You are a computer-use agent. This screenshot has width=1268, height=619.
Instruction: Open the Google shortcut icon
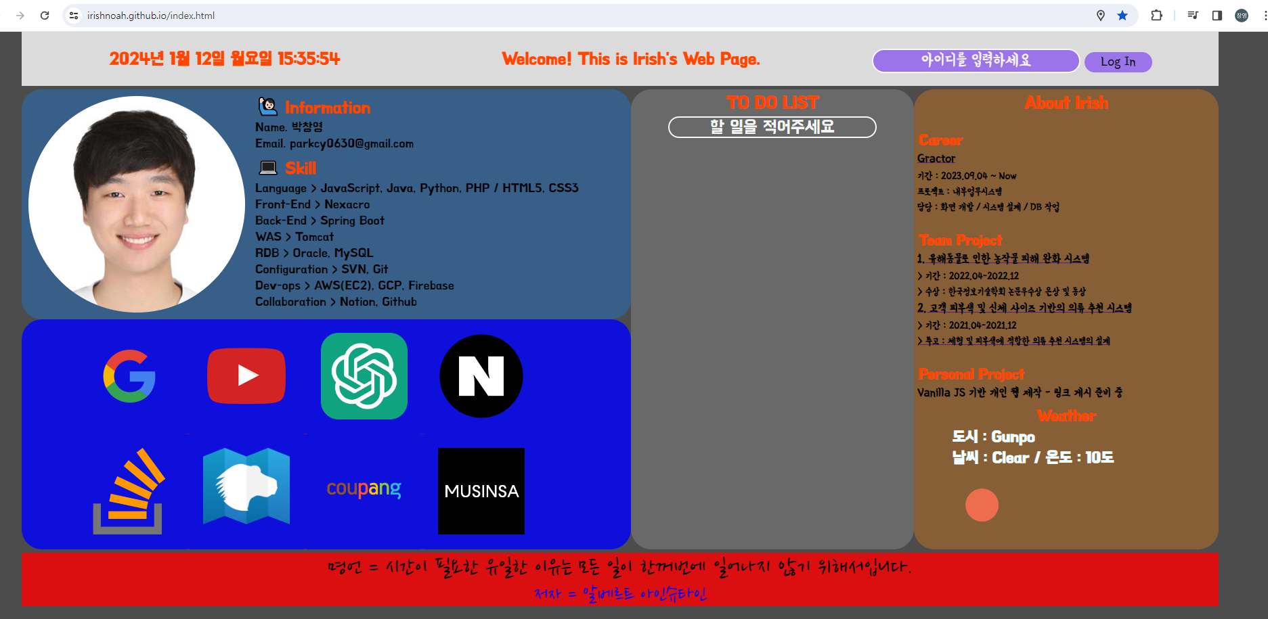129,376
